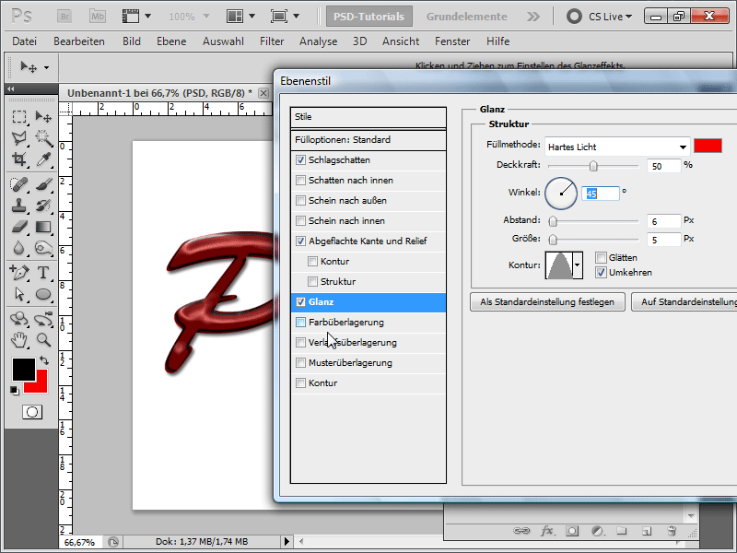Open Fülloptionen: Standard section

click(x=368, y=140)
